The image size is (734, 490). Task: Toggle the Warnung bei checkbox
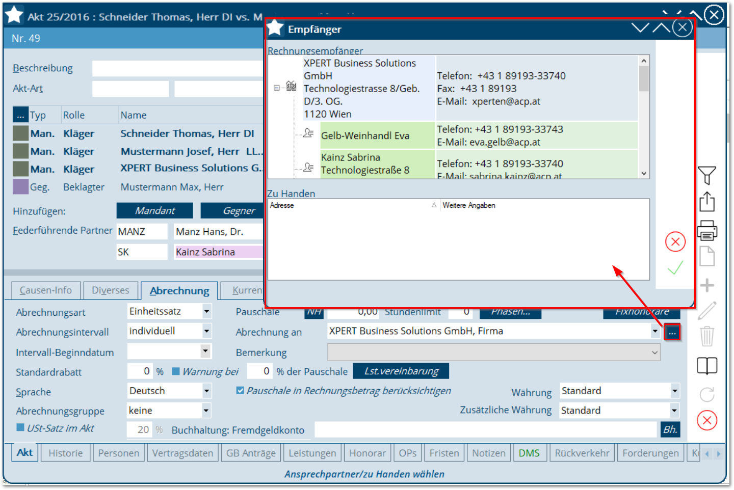176,371
